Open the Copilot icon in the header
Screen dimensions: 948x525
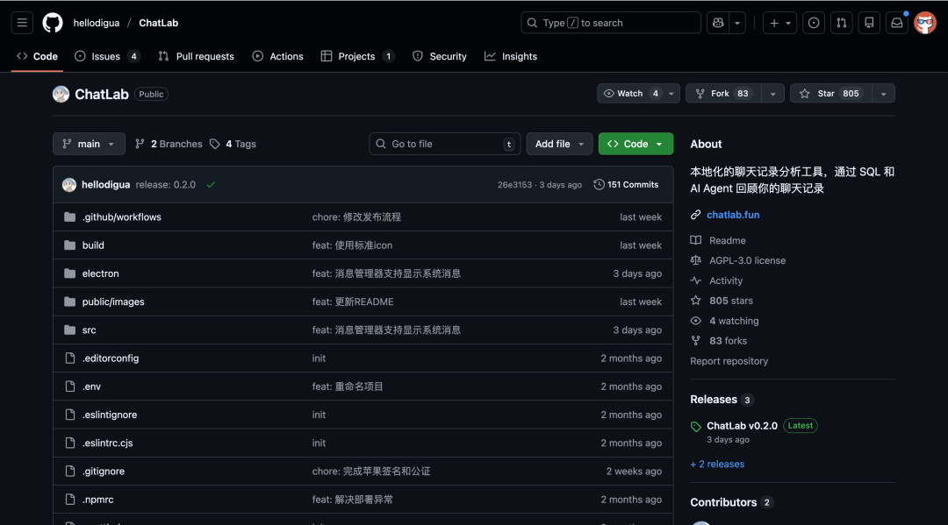(x=720, y=22)
